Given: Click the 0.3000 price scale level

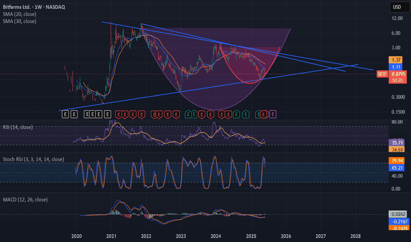Looking at the screenshot, I should coord(398,97).
